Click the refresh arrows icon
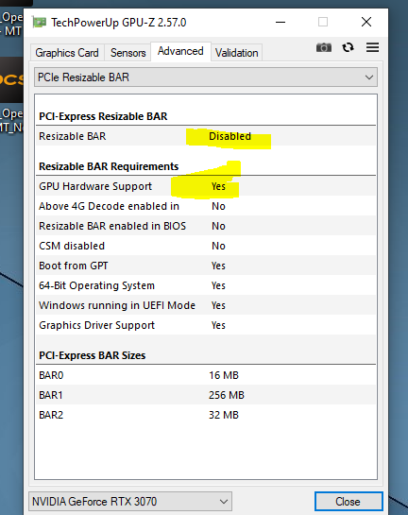This screenshot has width=408, height=515. tap(348, 47)
